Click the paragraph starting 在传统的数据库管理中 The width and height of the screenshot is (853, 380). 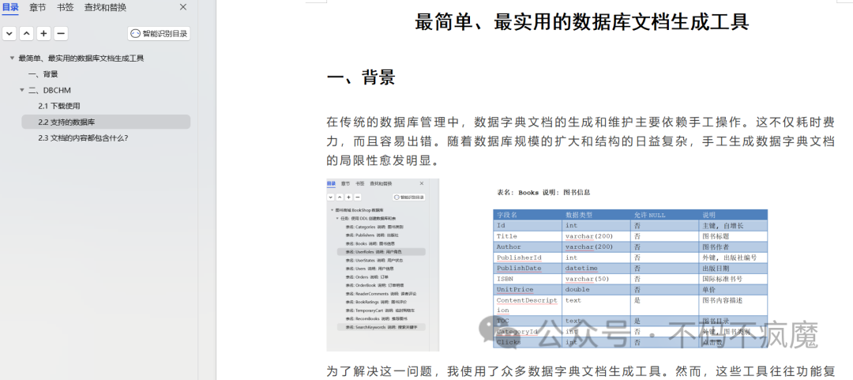click(x=581, y=141)
